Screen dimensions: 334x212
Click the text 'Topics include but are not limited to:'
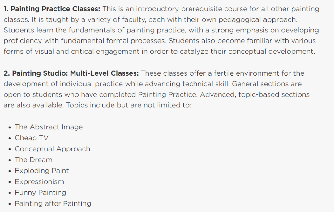coord(129,105)
